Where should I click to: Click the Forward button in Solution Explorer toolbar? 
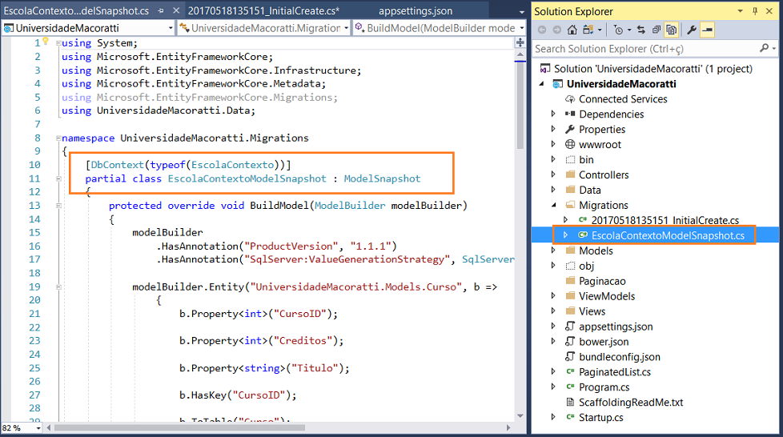pos(556,30)
